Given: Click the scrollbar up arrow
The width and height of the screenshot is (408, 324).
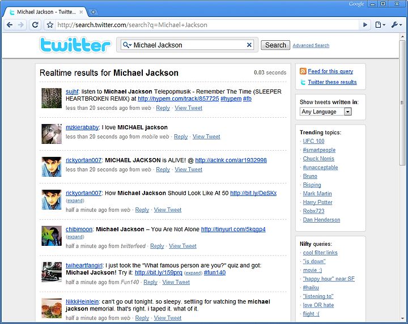Looking at the screenshot, I should point(402,37).
